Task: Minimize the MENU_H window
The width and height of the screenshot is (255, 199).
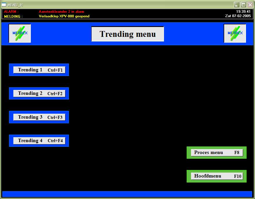Action: (237, 5)
